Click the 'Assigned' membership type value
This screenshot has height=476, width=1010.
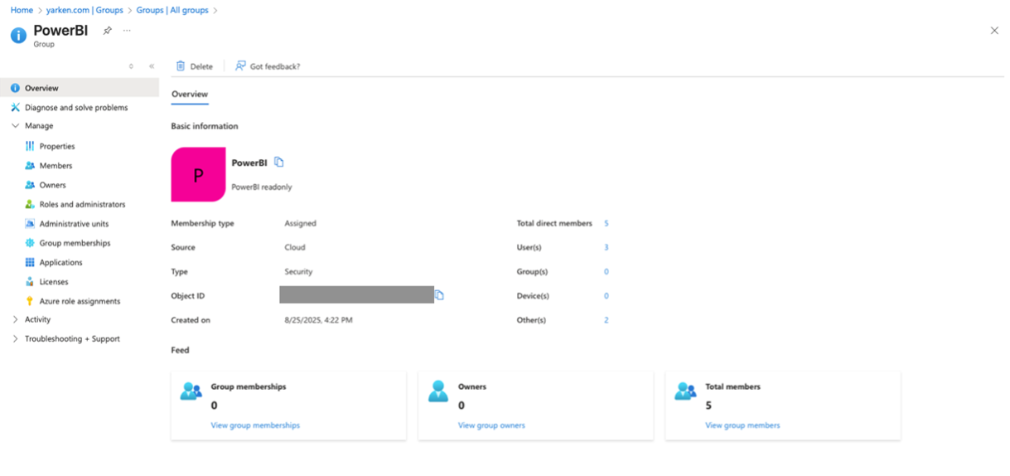(x=301, y=223)
